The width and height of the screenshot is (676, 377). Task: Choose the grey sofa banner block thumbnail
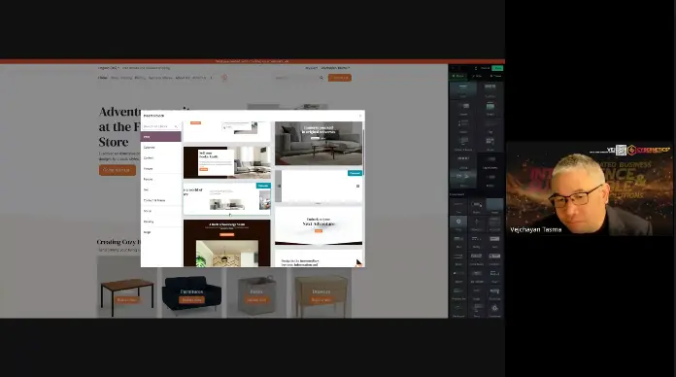point(319,143)
